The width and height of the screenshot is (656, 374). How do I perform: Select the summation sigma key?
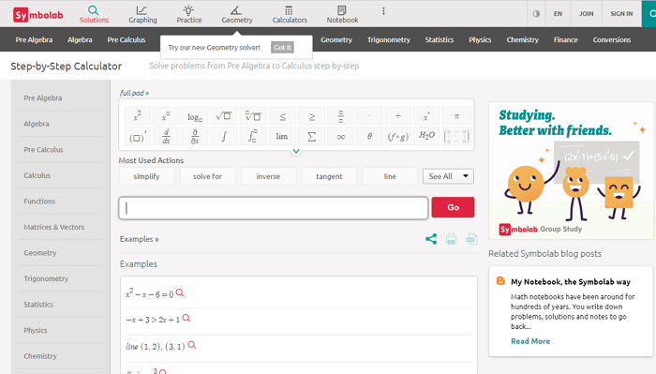(x=312, y=136)
